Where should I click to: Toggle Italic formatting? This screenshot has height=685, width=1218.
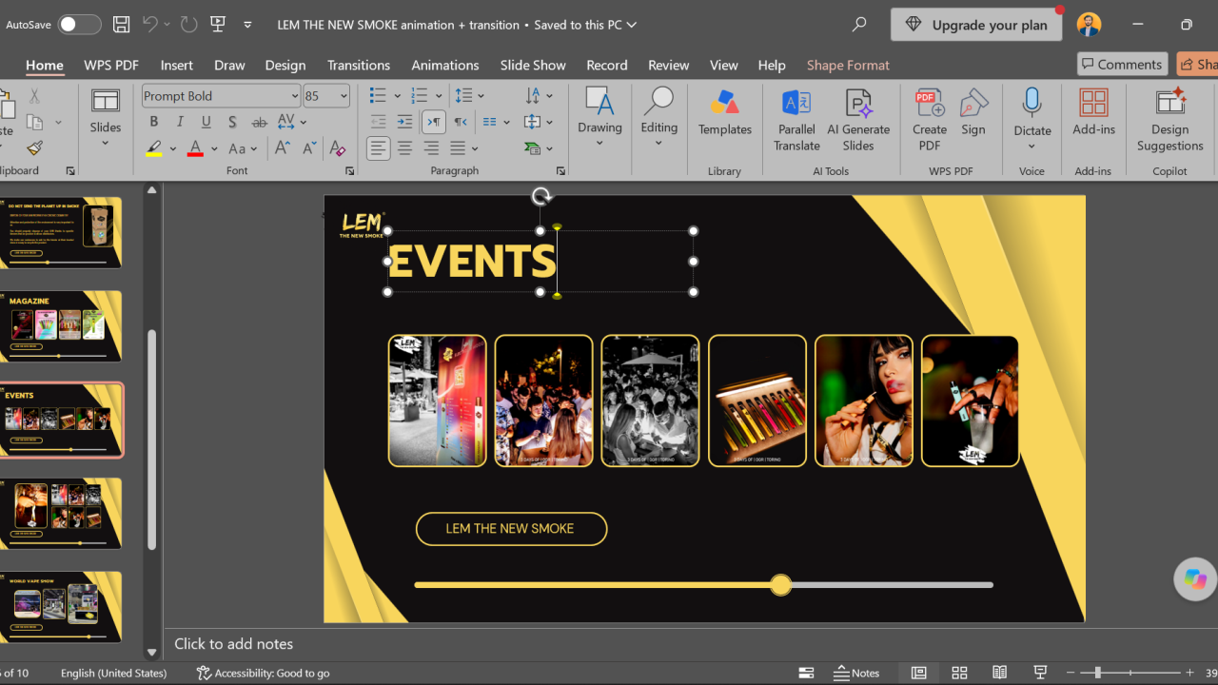click(x=180, y=122)
